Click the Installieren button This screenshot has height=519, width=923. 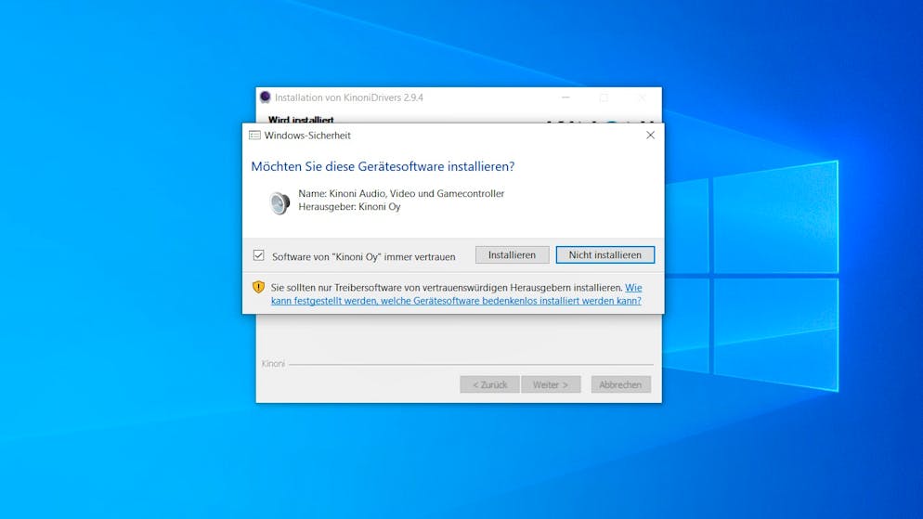[512, 254]
